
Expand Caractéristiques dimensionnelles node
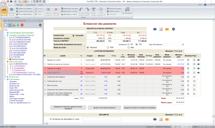click(5, 33)
